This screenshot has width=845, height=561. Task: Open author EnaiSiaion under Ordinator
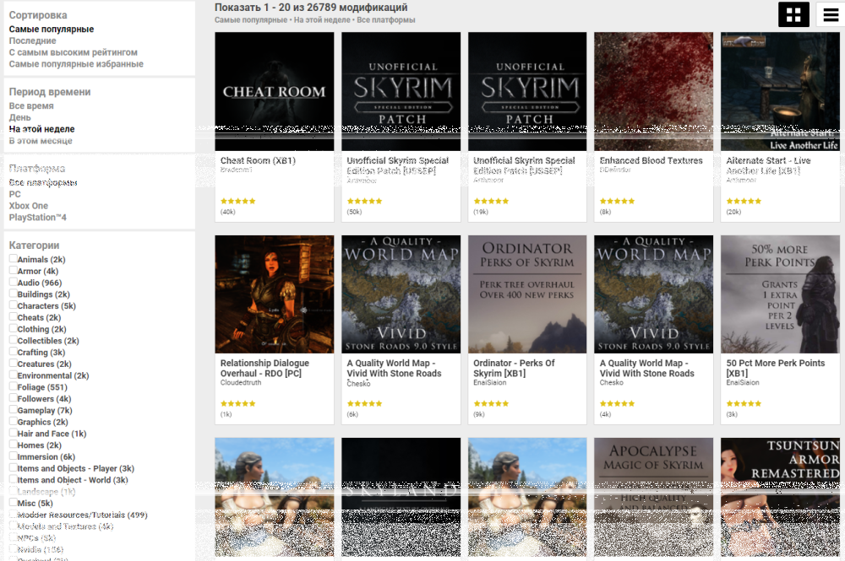tap(490, 383)
